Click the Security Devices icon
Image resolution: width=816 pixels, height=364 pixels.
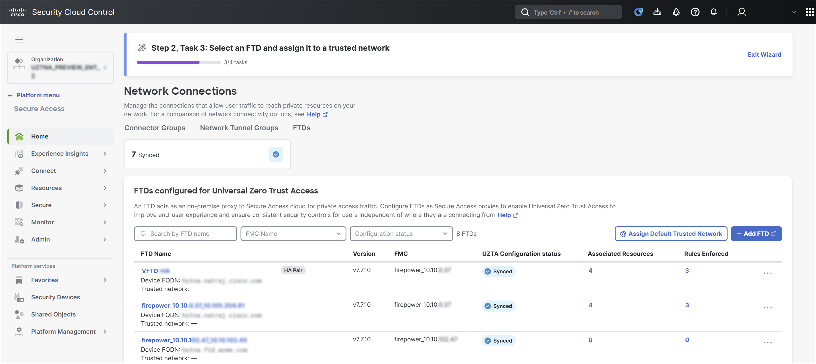pos(19,297)
